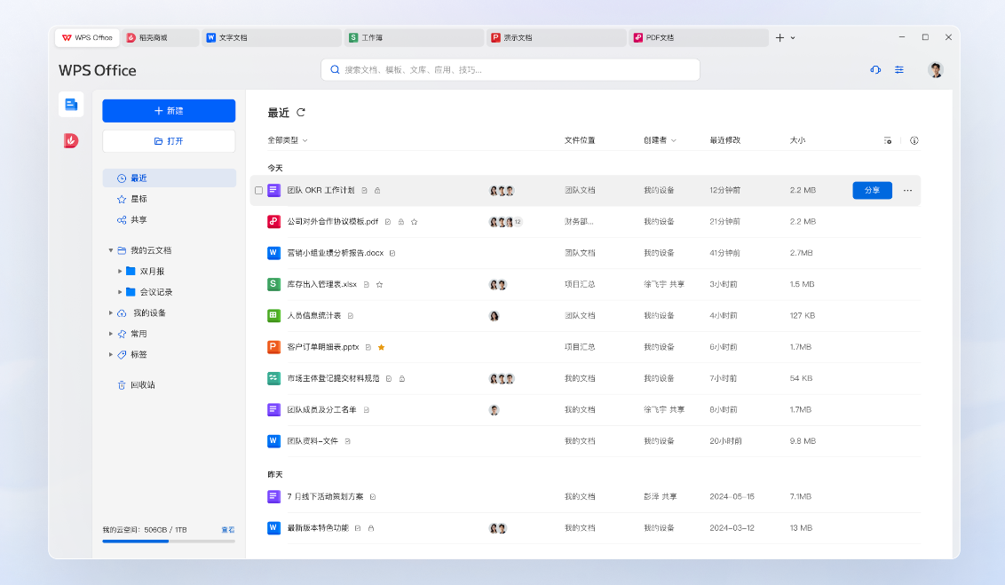Collapse the 我的云文档 tree node
Screen dimensions: 1005x585
click(x=111, y=250)
